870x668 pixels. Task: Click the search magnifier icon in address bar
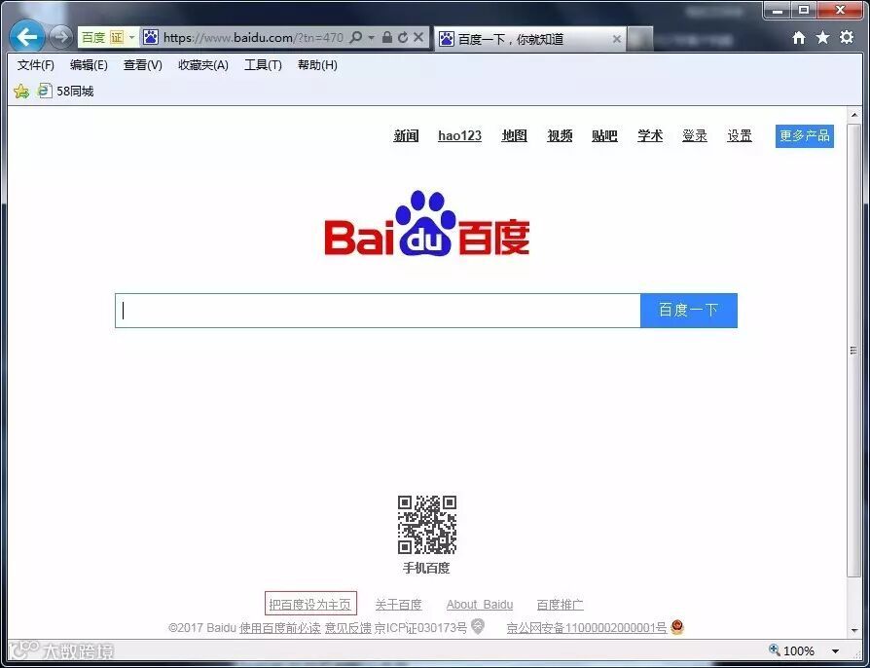pyautogui.click(x=356, y=37)
